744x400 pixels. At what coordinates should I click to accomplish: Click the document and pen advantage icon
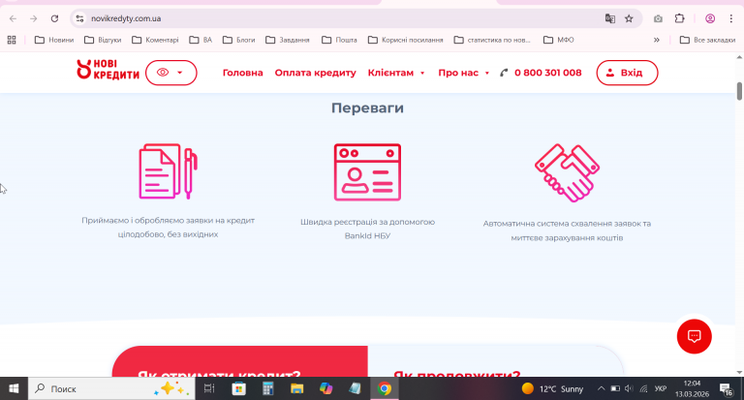pyautogui.click(x=168, y=171)
